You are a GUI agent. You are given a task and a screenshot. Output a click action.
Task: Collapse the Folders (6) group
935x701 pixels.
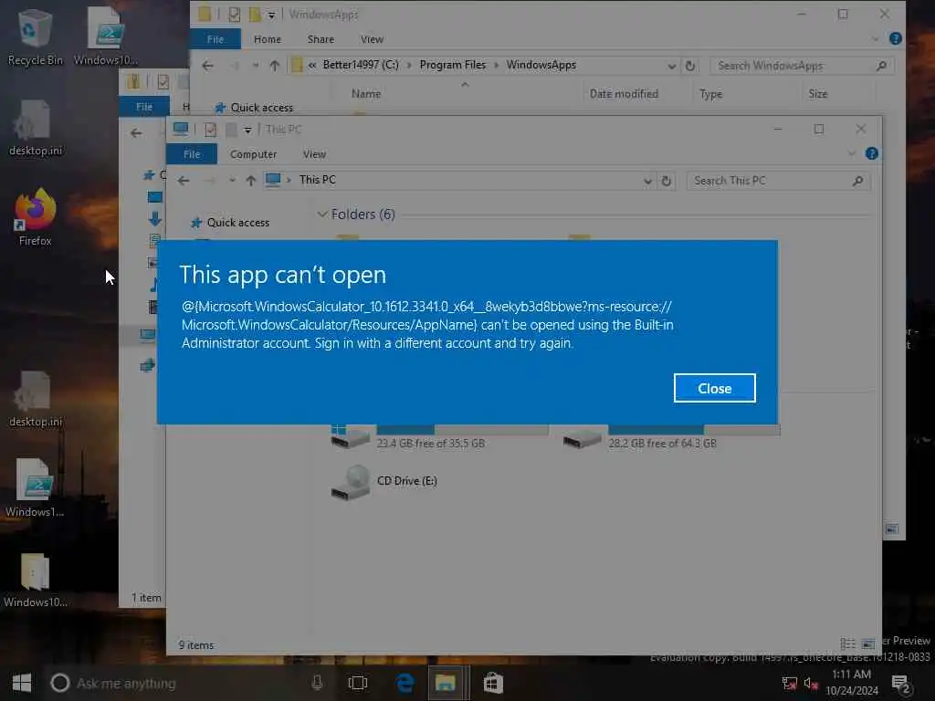(x=322, y=214)
